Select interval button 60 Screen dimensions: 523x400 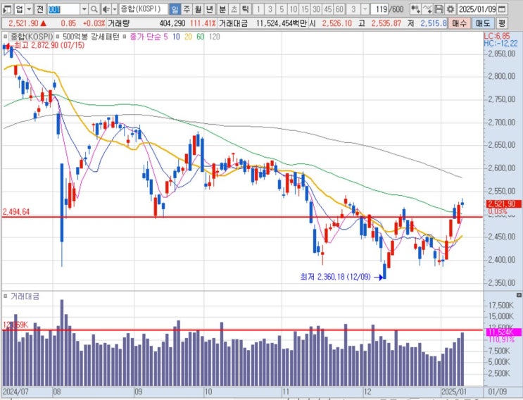tap(339, 9)
